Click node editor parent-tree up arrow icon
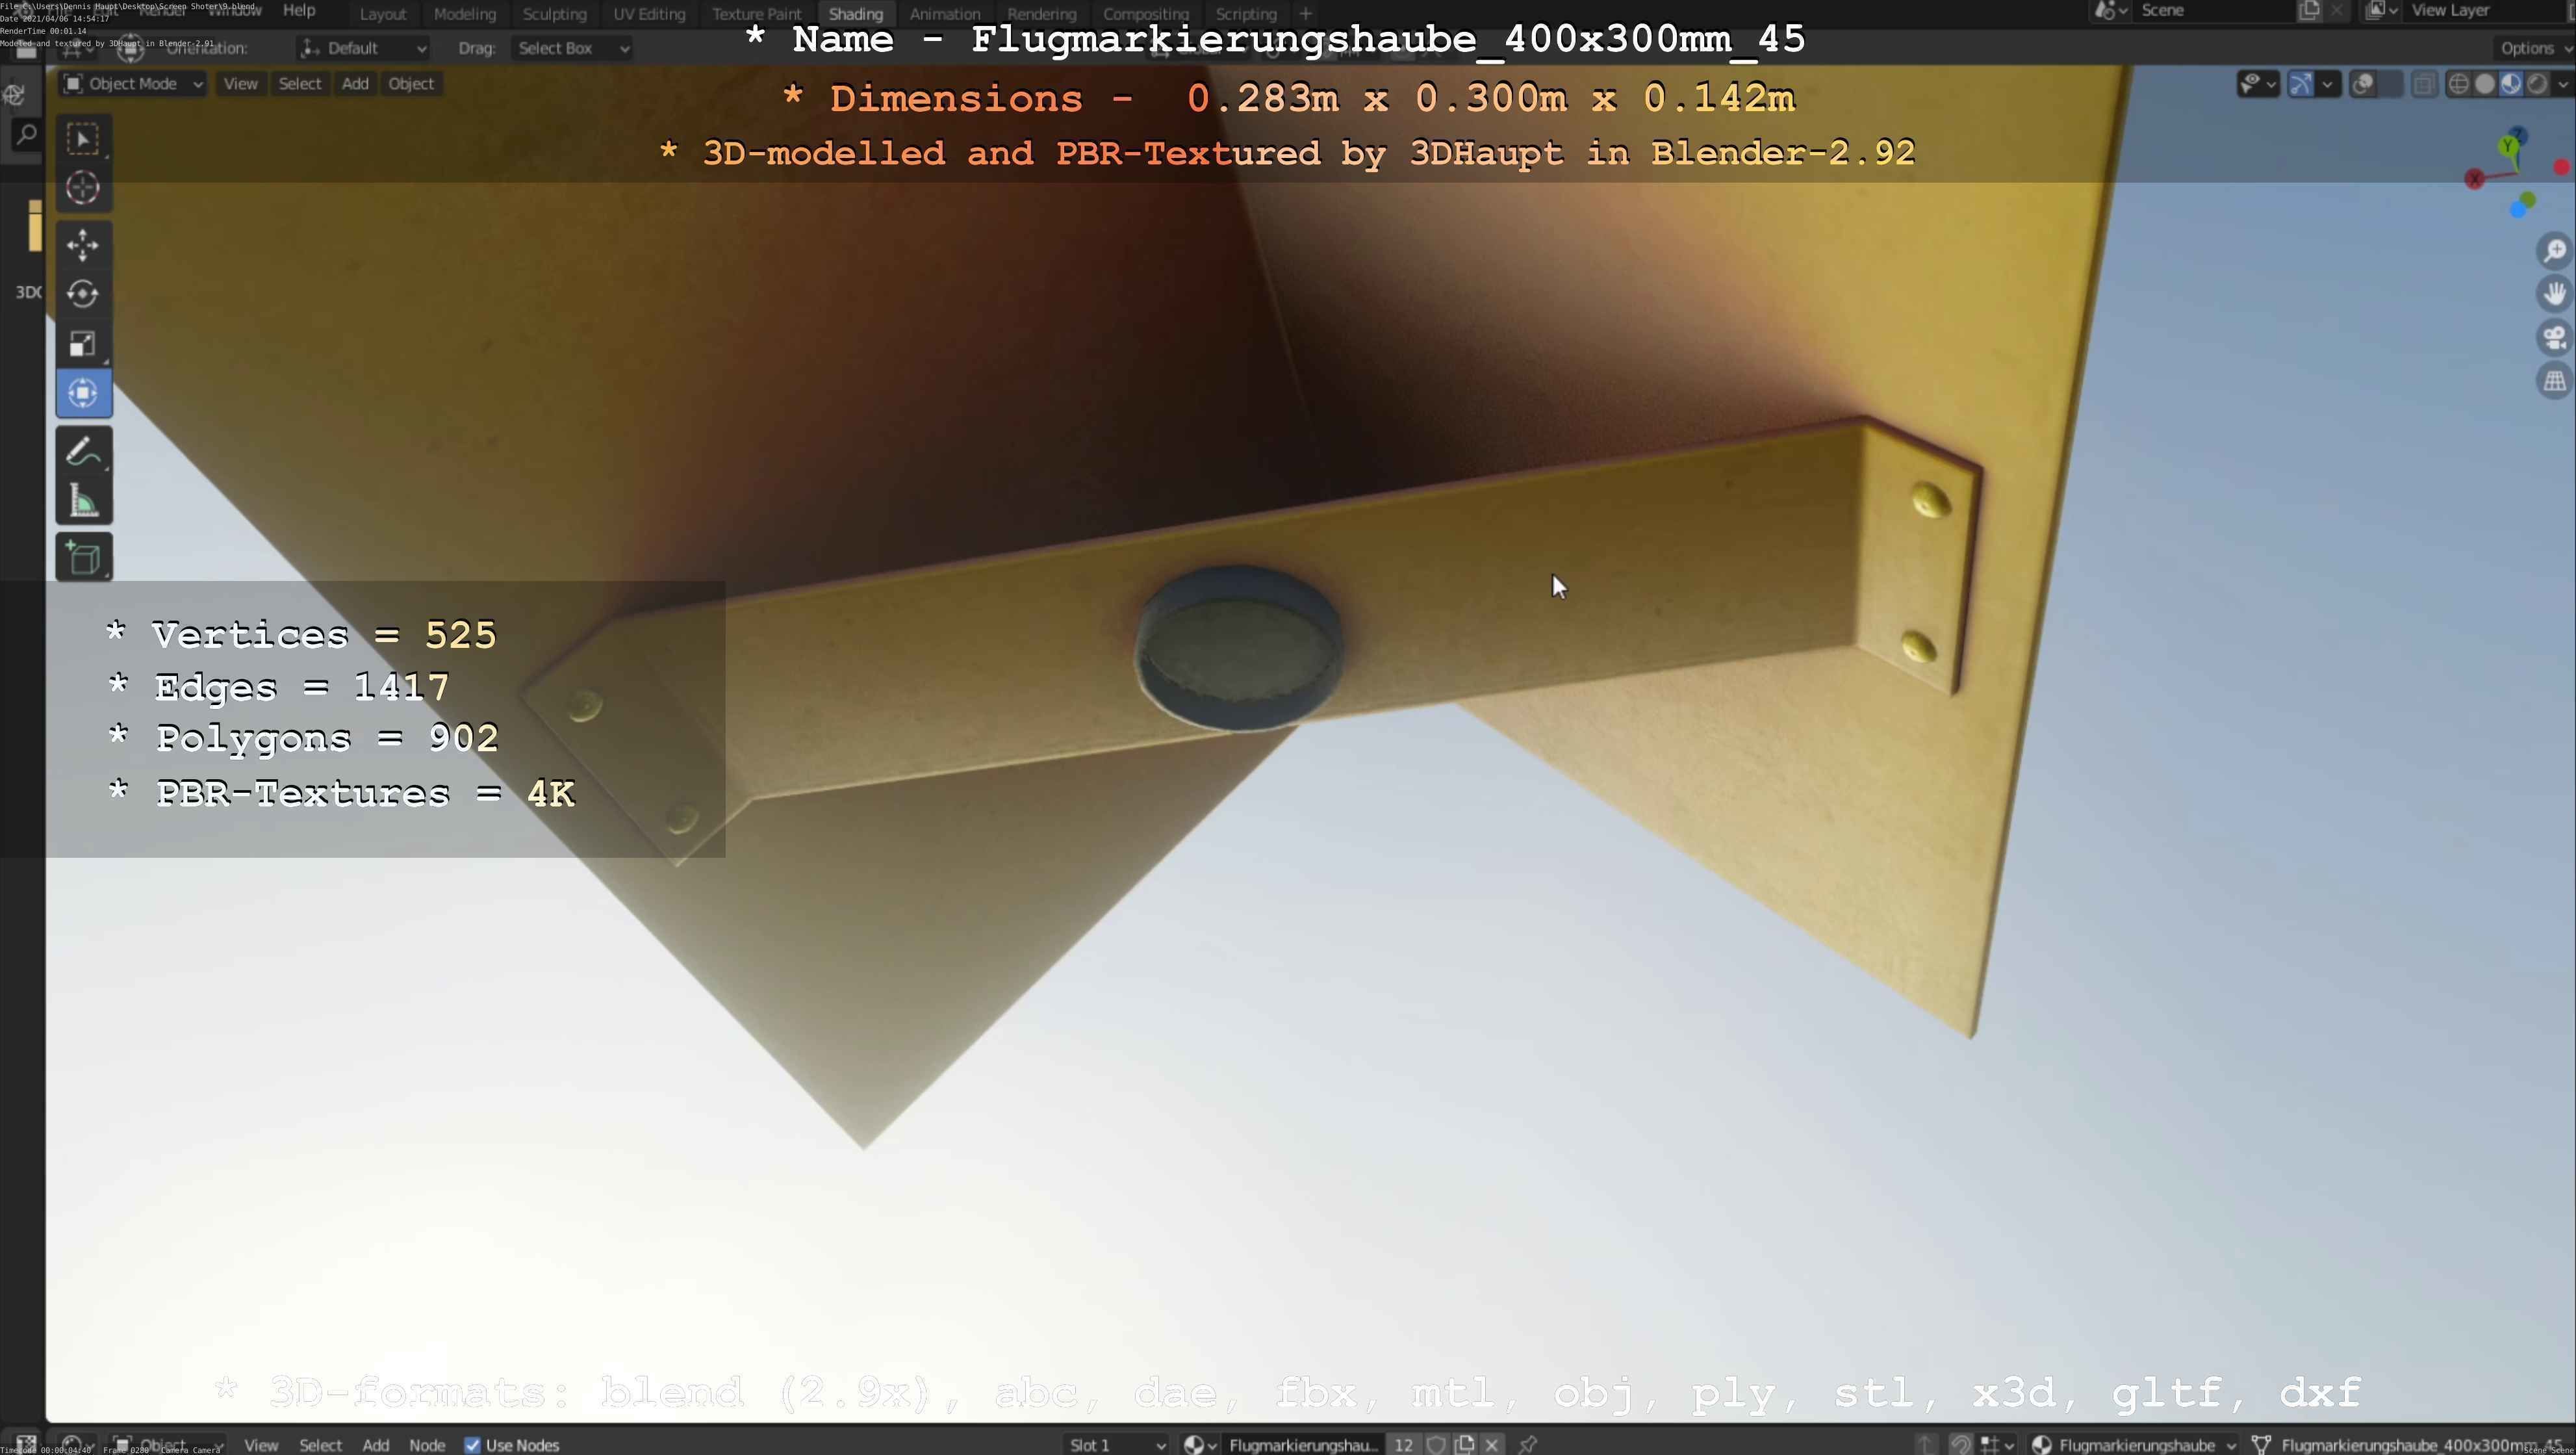Image resolution: width=2576 pixels, height=1455 pixels. [1926, 1444]
